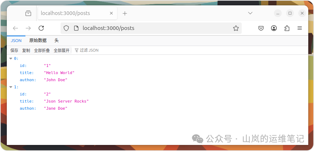Open the hamburger application menu
Image resolution: width=314 pixels, height=151 pixels.
coord(300,28)
